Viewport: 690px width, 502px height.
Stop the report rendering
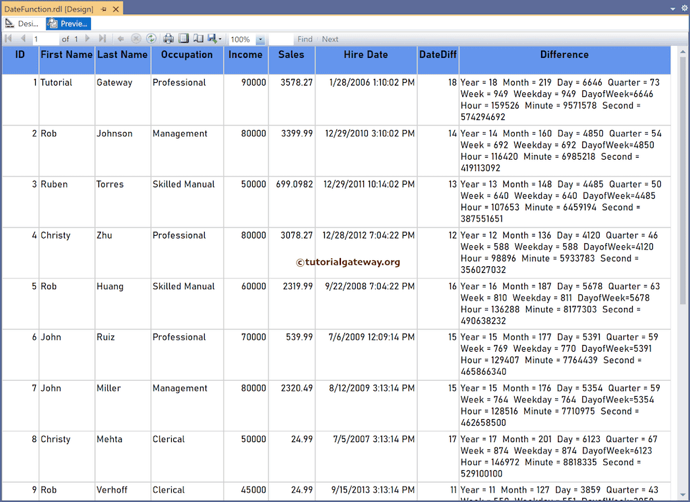pos(135,39)
